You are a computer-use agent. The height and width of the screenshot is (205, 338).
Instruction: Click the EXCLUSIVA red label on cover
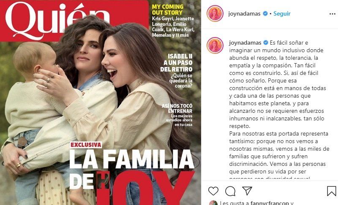click(86, 145)
